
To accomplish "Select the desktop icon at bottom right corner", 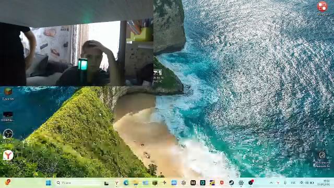I will 322,159.
